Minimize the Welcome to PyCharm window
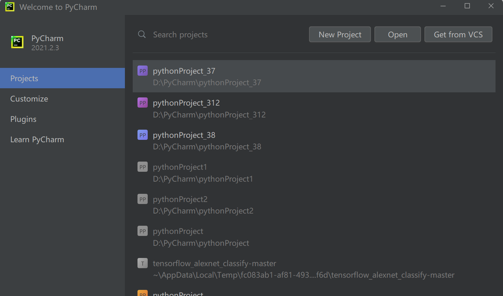 point(443,6)
